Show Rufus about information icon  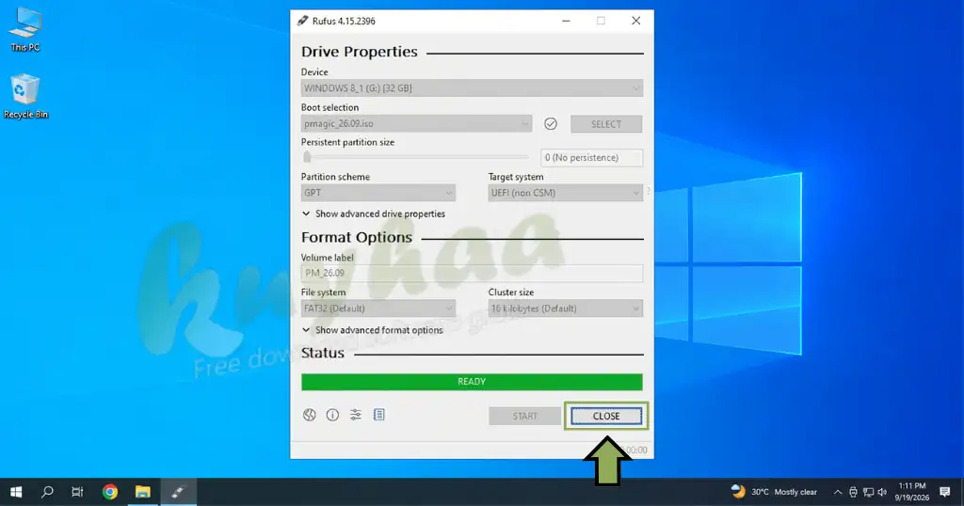click(x=332, y=415)
